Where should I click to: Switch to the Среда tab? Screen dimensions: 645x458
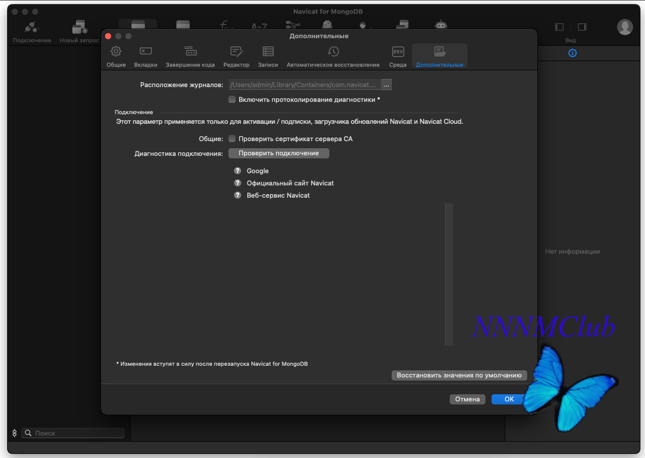398,57
